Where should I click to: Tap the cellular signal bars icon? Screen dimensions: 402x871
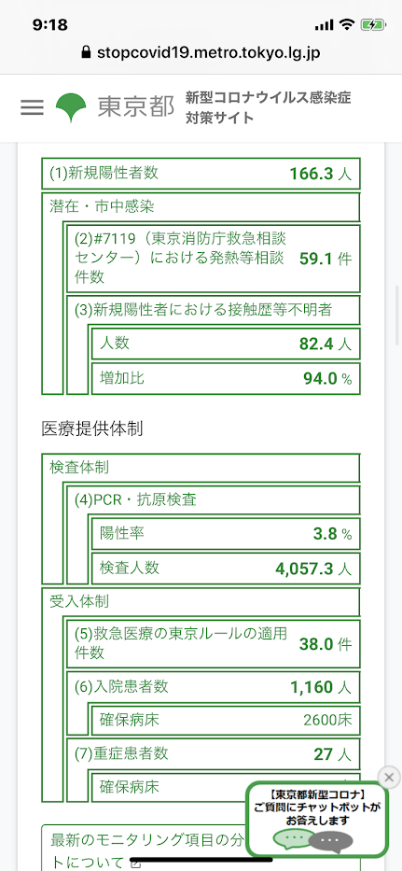click(324, 25)
